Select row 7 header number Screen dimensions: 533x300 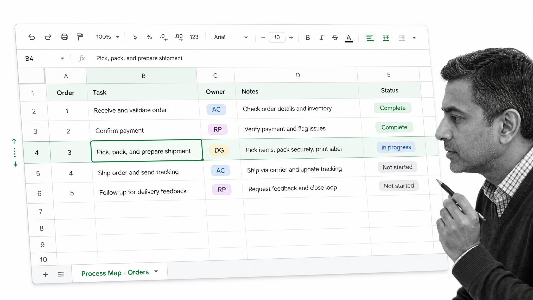coord(40,212)
